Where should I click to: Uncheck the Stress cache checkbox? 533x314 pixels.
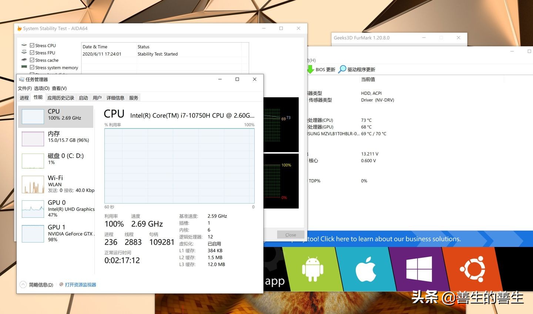click(x=32, y=60)
